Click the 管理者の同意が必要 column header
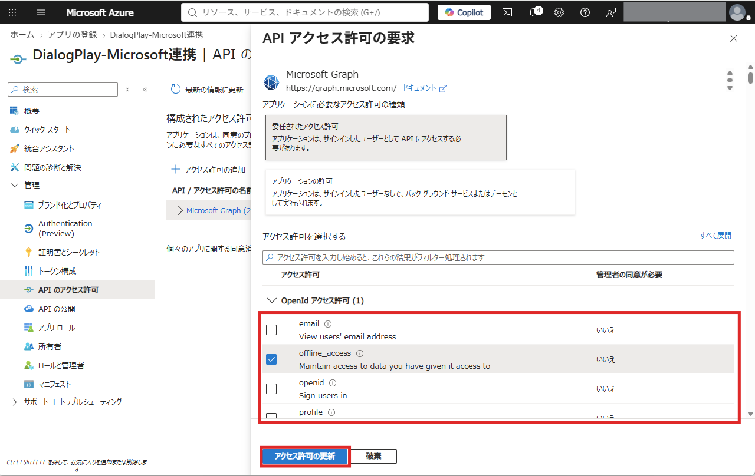 click(x=629, y=275)
